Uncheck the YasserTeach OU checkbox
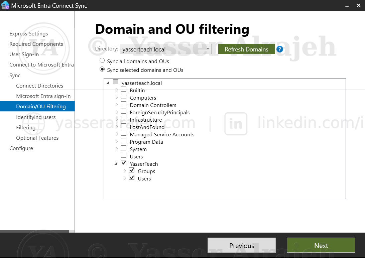 click(124, 163)
